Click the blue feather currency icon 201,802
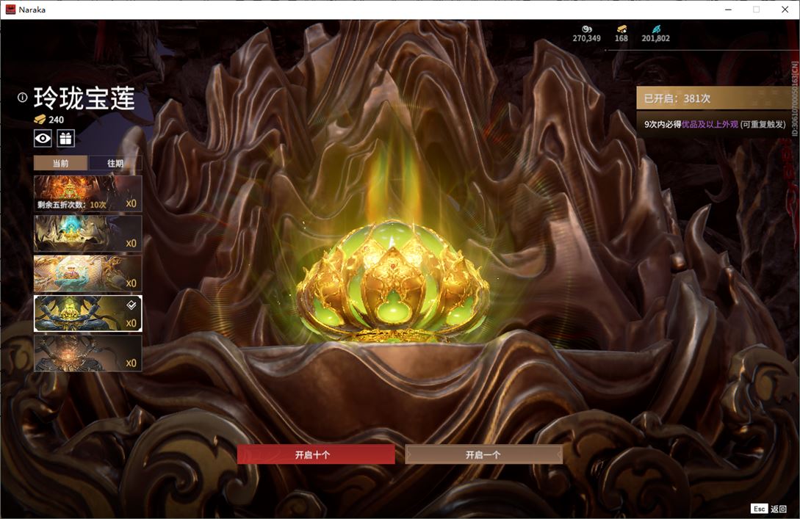 click(655, 29)
